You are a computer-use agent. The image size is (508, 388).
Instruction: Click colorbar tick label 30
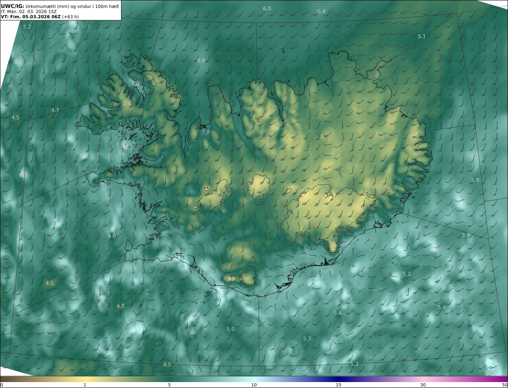pyautogui.click(x=423, y=385)
